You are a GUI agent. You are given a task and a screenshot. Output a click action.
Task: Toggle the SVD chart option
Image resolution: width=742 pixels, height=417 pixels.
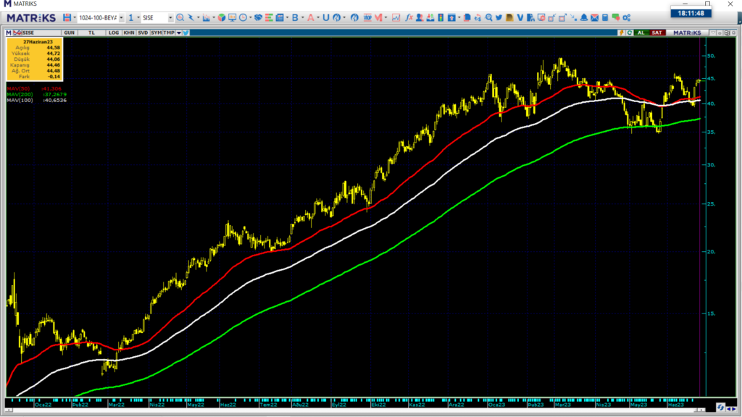(143, 33)
